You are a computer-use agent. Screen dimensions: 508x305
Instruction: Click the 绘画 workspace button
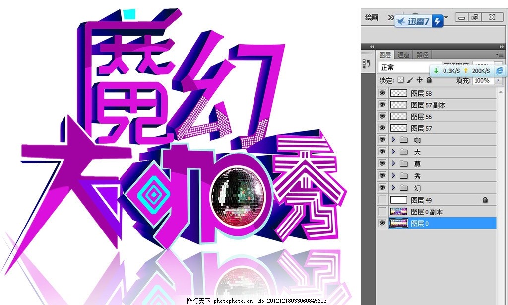pyautogui.click(x=372, y=17)
